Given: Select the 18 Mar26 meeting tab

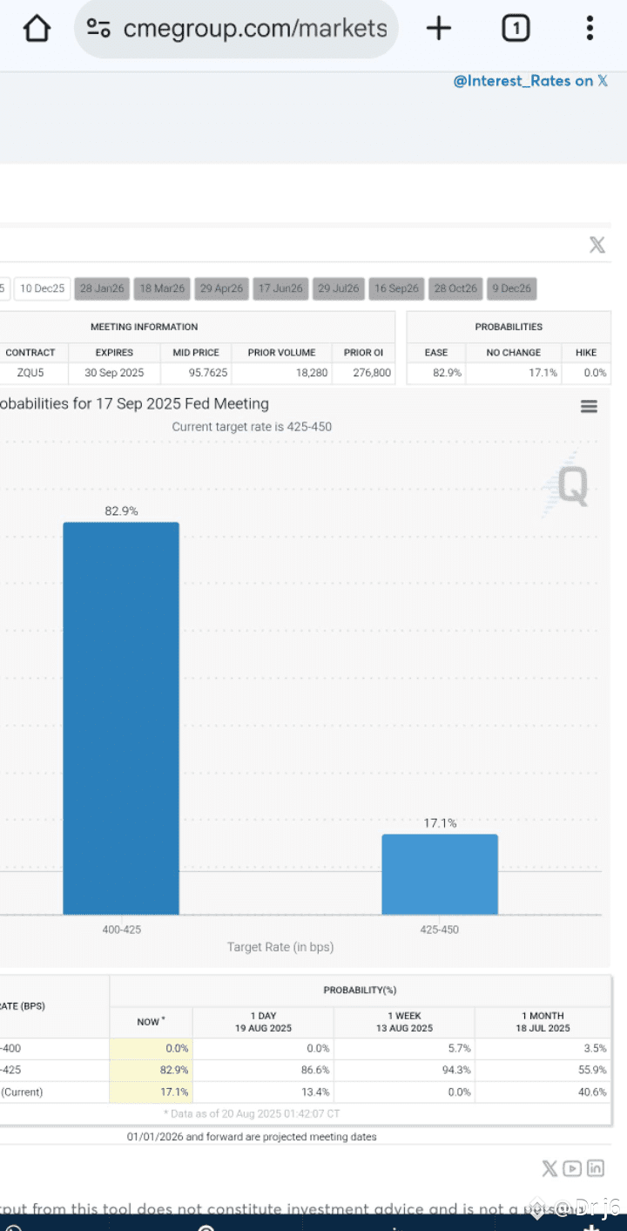Looking at the screenshot, I should (x=162, y=288).
